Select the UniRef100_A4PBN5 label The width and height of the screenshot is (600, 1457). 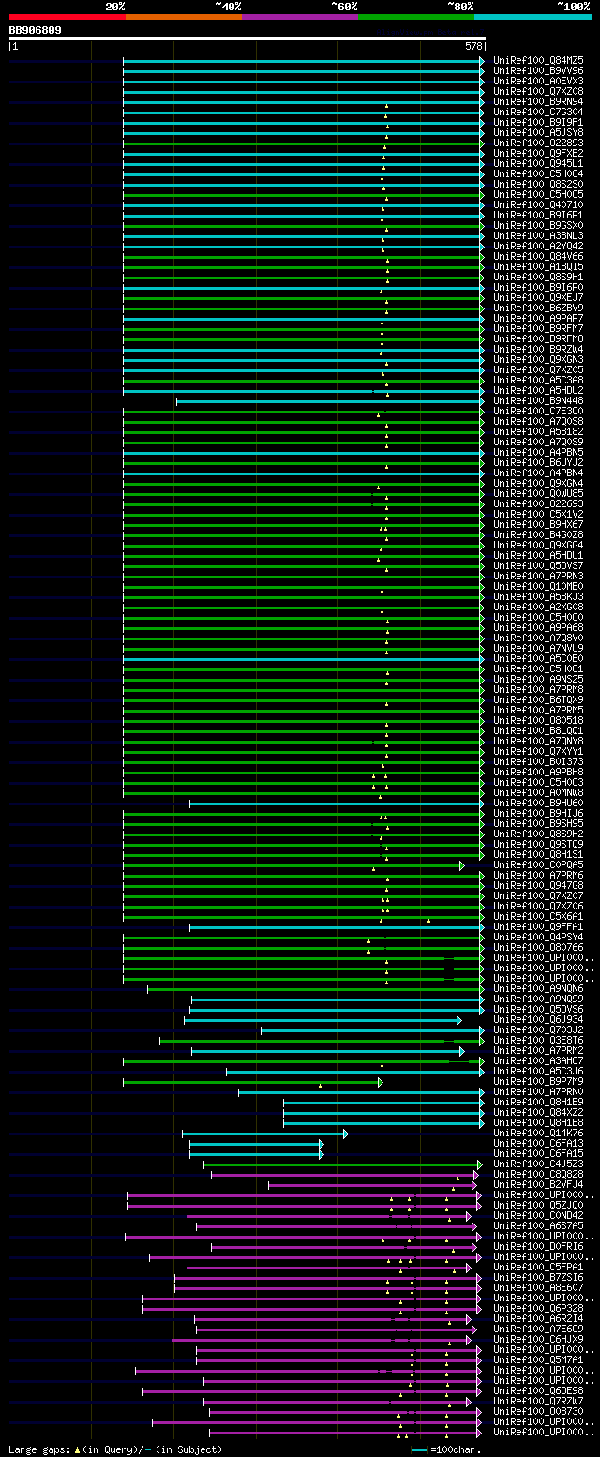tap(538, 452)
